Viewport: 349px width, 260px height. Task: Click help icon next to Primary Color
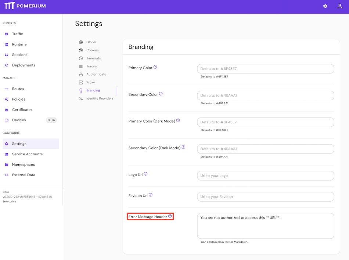155,67
